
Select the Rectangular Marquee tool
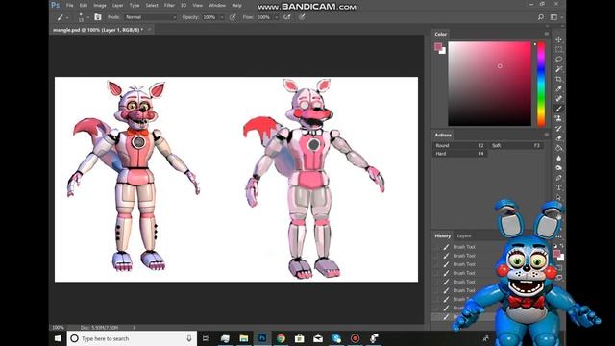(x=558, y=49)
